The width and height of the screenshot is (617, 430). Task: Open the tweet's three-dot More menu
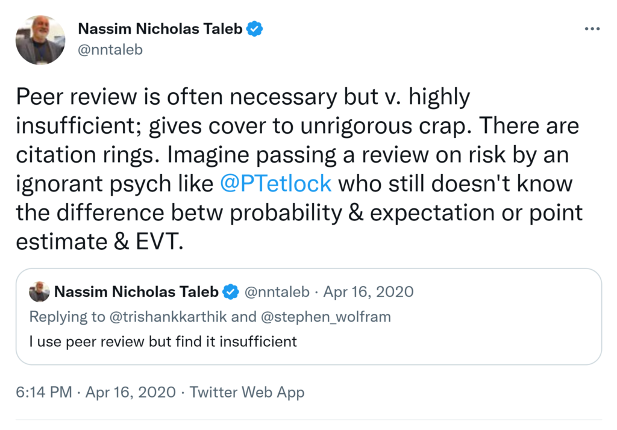click(x=592, y=30)
